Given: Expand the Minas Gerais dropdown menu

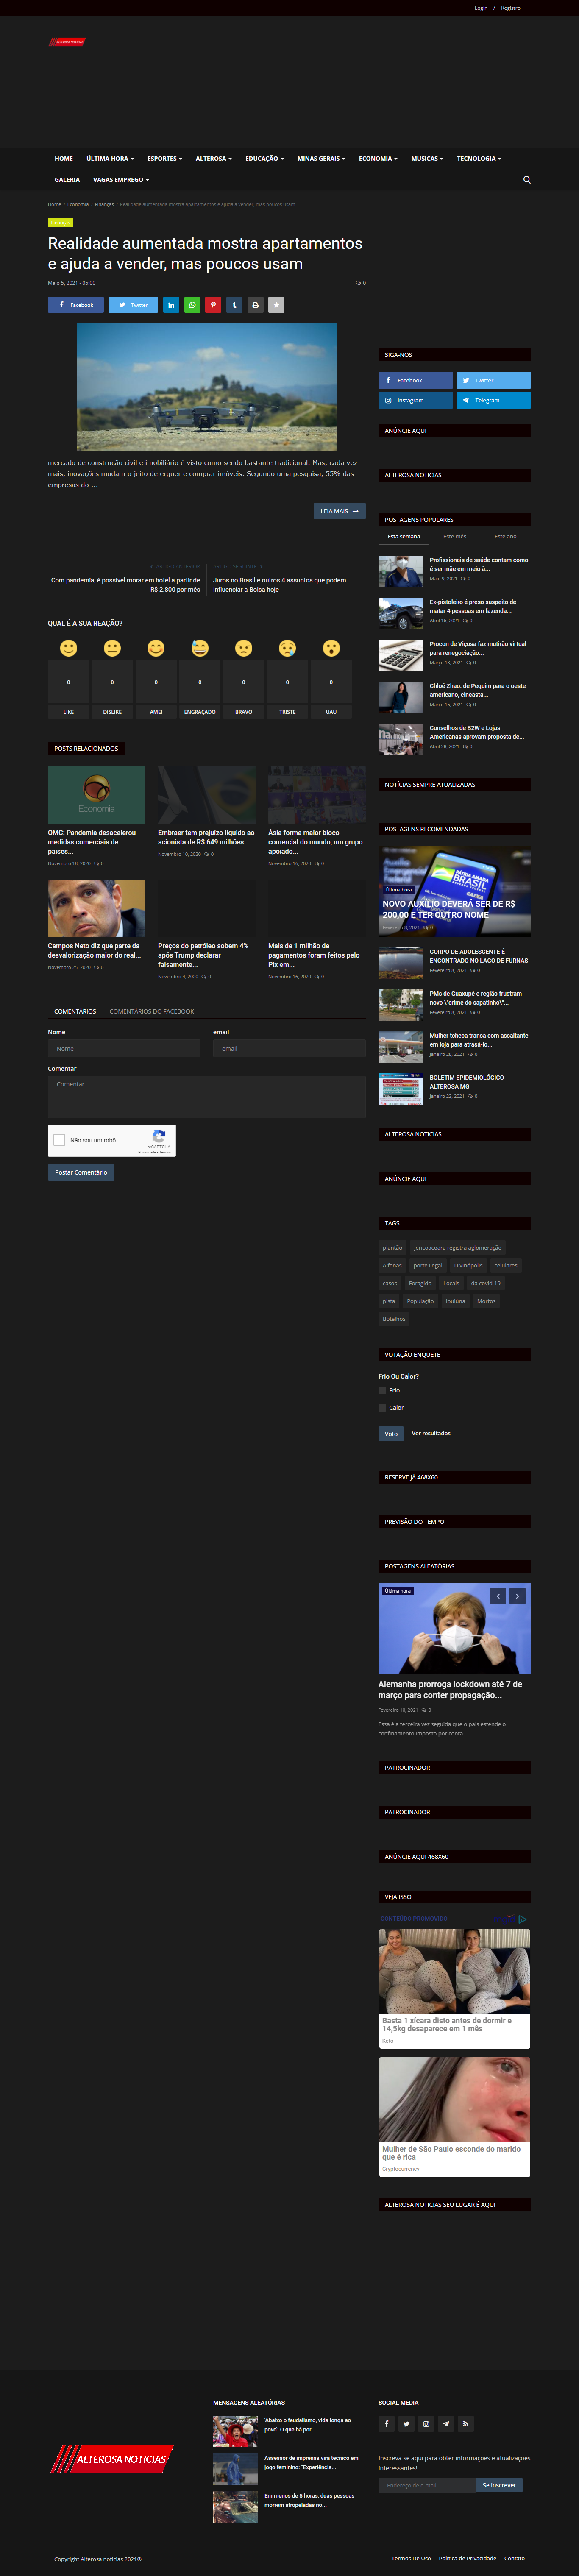Looking at the screenshot, I should coord(321,158).
